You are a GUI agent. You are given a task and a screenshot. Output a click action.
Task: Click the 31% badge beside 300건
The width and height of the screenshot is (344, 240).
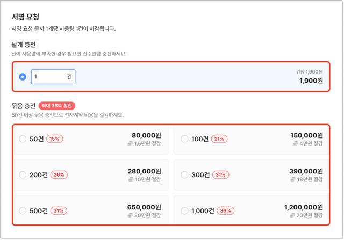(220, 174)
